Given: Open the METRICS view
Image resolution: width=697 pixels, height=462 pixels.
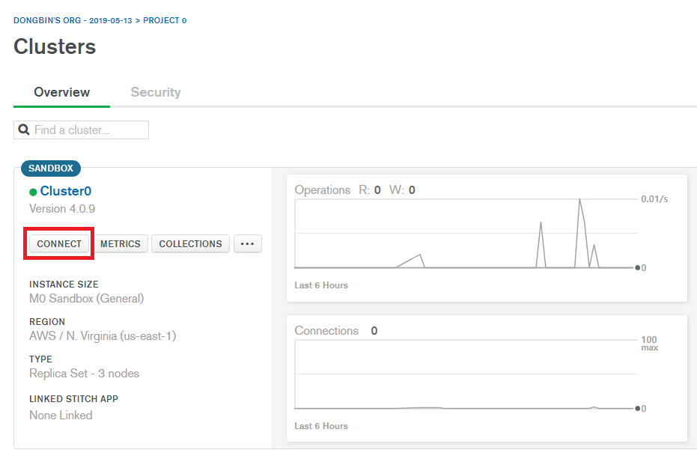Looking at the screenshot, I should pyautogui.click(x=120, y=243).
